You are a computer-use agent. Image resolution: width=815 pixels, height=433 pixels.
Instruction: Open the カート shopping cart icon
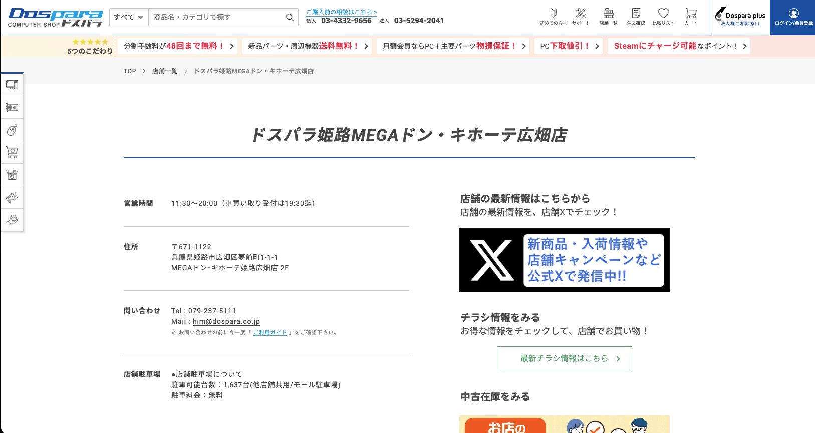pyautogui.click(x=691, y=17)
